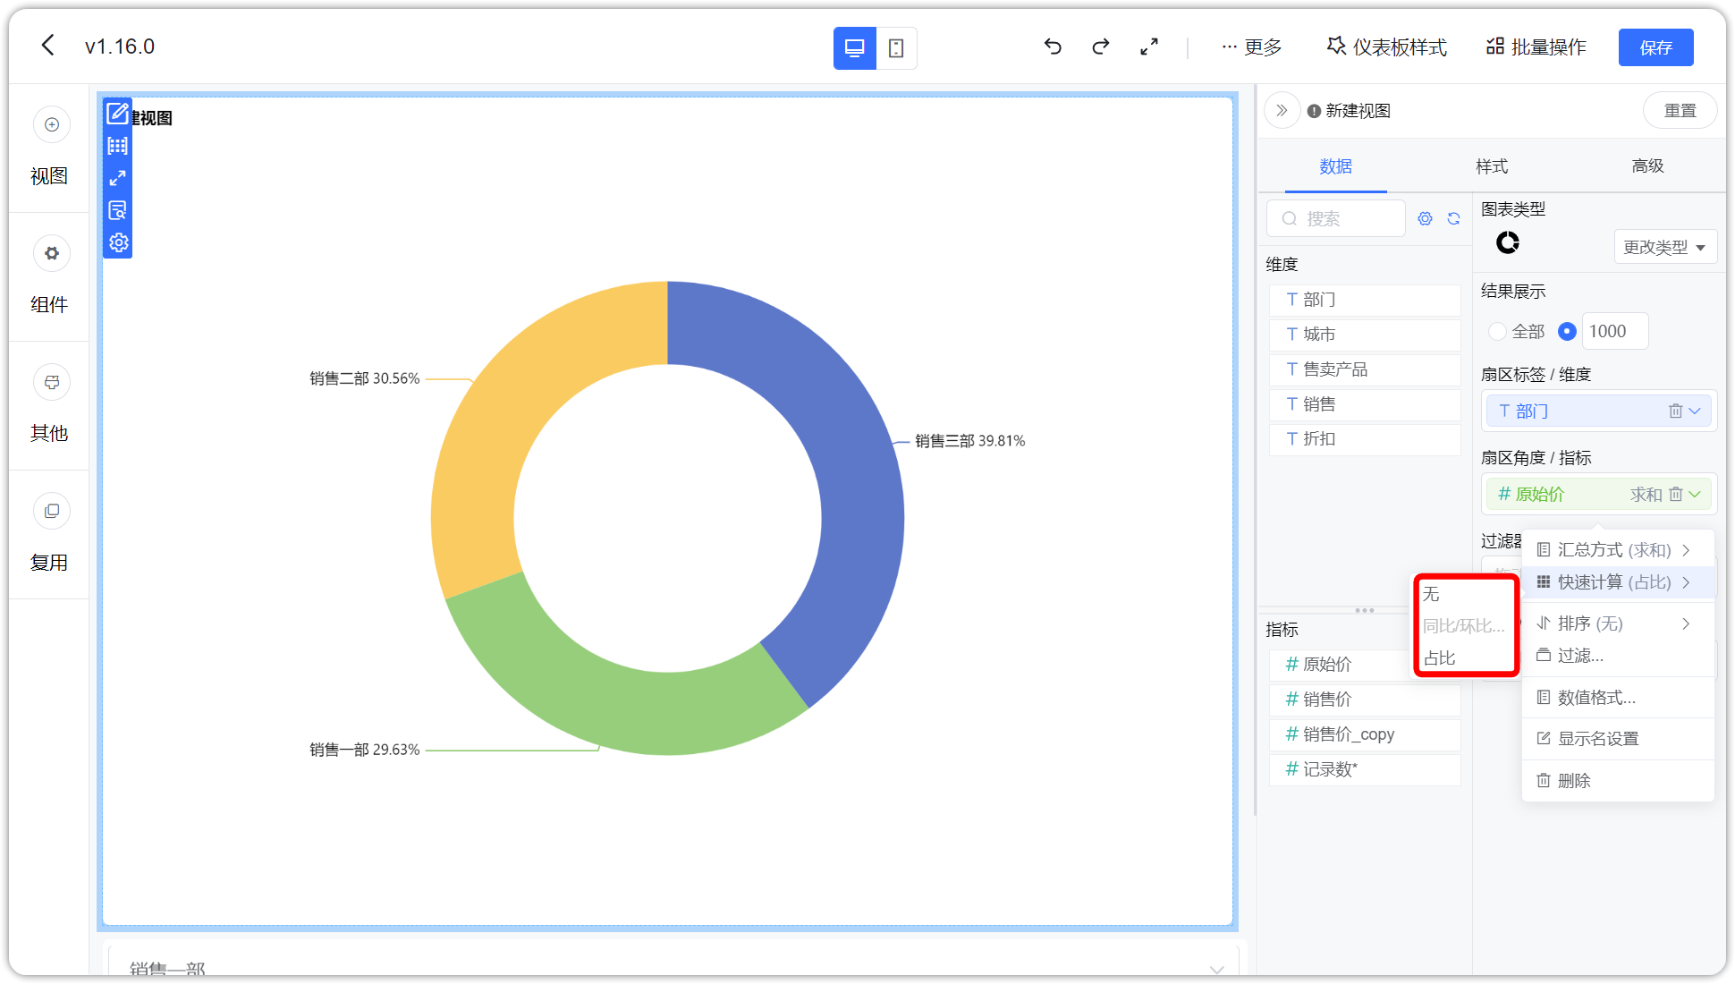Switch to mobile layout preview
Viewport: 1735px width, 984px height.
pos(896,48)
